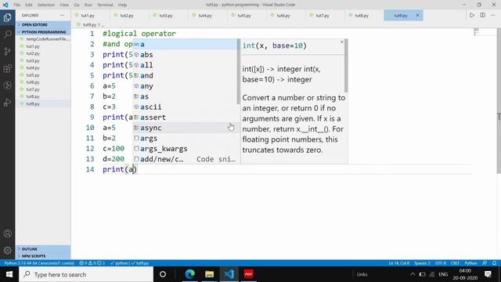Open File Explorer from taskbar
Viewport: 501px width, 282px height.
pyautogui.click(x=209, y=274)
